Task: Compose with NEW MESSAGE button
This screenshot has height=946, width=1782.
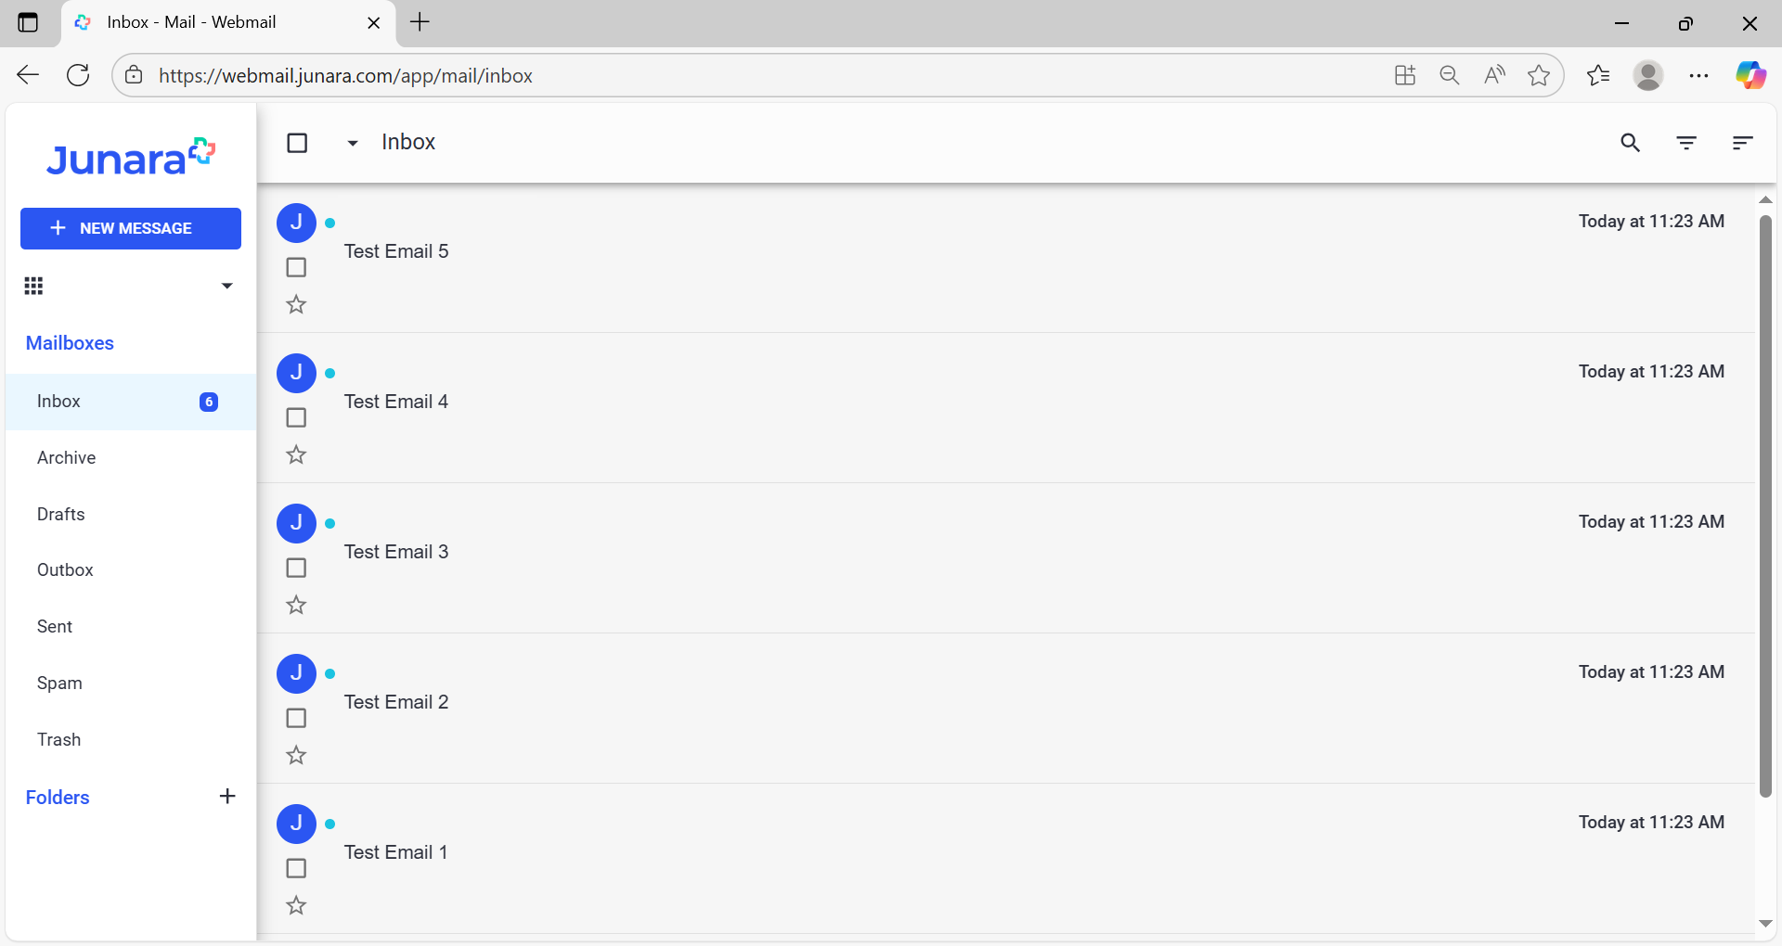Action: coord(131,228)
